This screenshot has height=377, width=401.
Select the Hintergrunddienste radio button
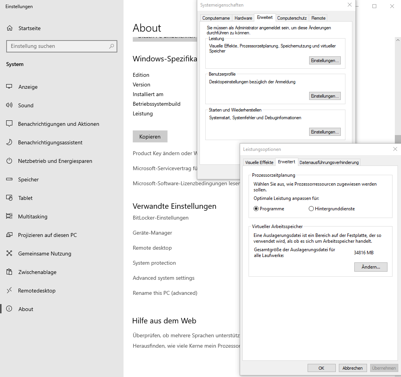(x=311, y=209)
